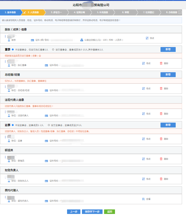Screen dimensions: 186x217
Task: Click 查看 link for 委托代理人
Action: (x=148, y=199)
